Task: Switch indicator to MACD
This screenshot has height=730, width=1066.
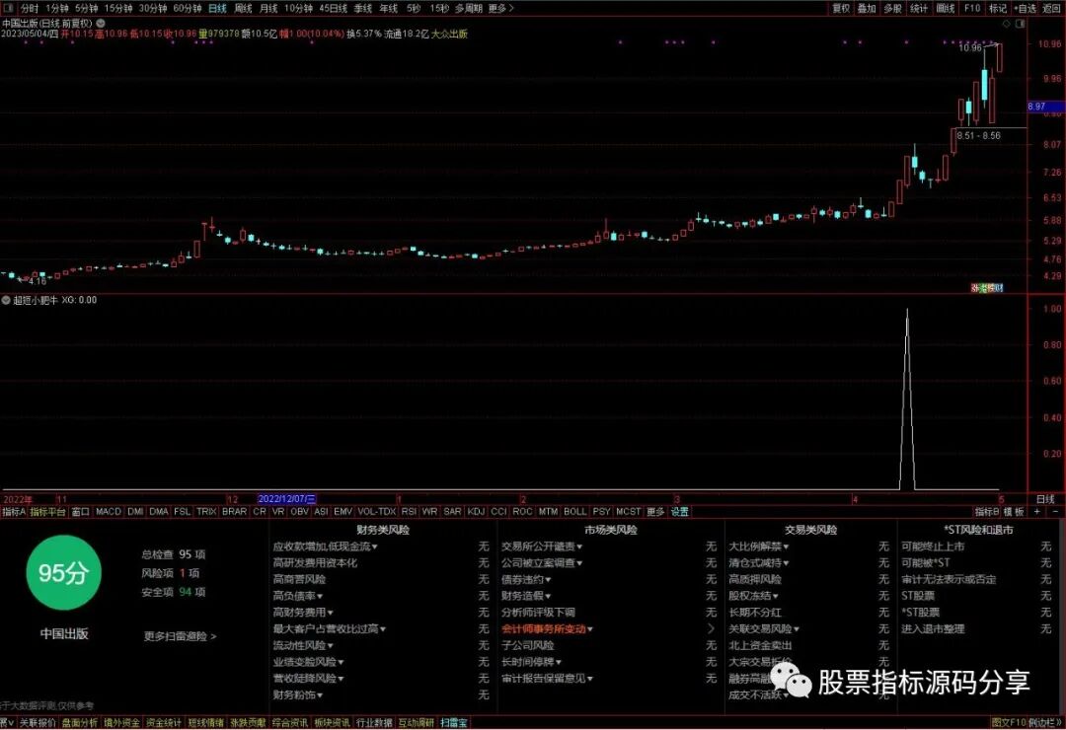Action: click(x=109, y=511)
